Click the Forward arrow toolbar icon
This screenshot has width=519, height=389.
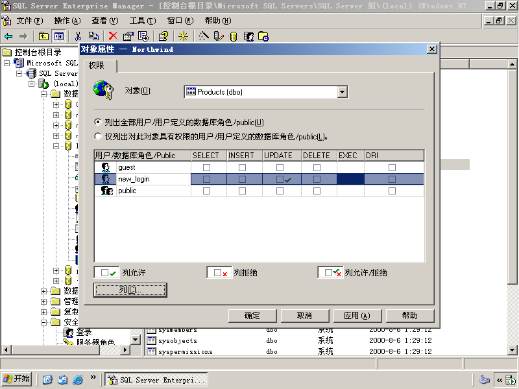23,36
